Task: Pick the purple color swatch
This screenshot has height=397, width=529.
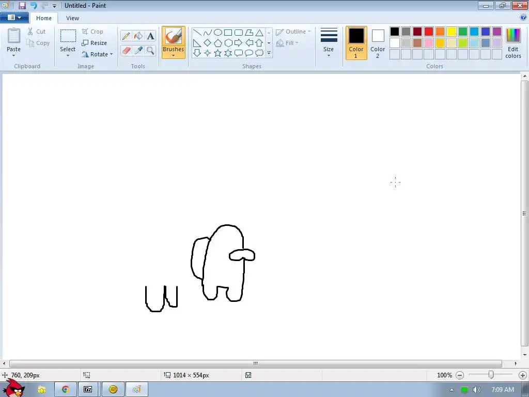Action: (x=497, y=32)
